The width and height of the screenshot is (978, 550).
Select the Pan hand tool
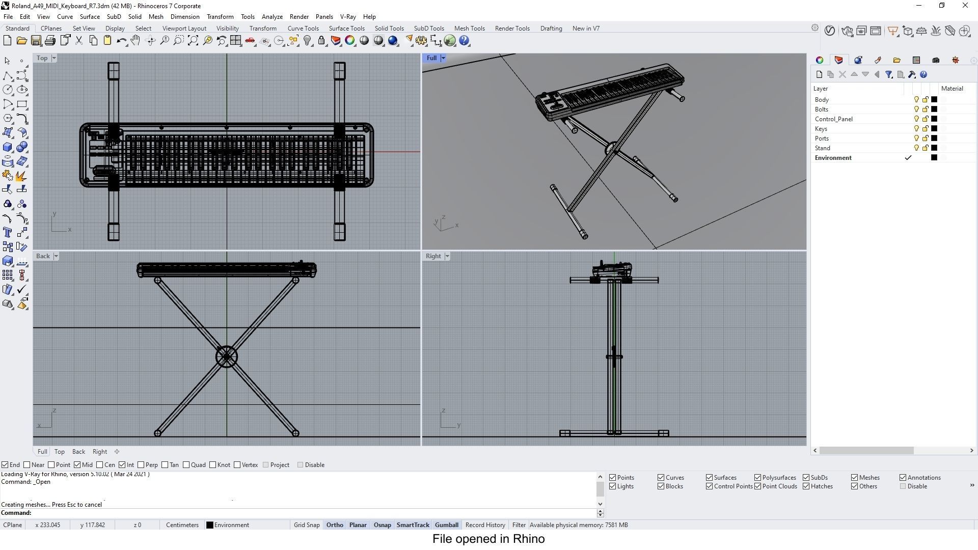pos(135,41)
